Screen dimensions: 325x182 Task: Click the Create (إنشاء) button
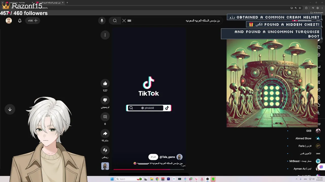(x=33, y=20)
